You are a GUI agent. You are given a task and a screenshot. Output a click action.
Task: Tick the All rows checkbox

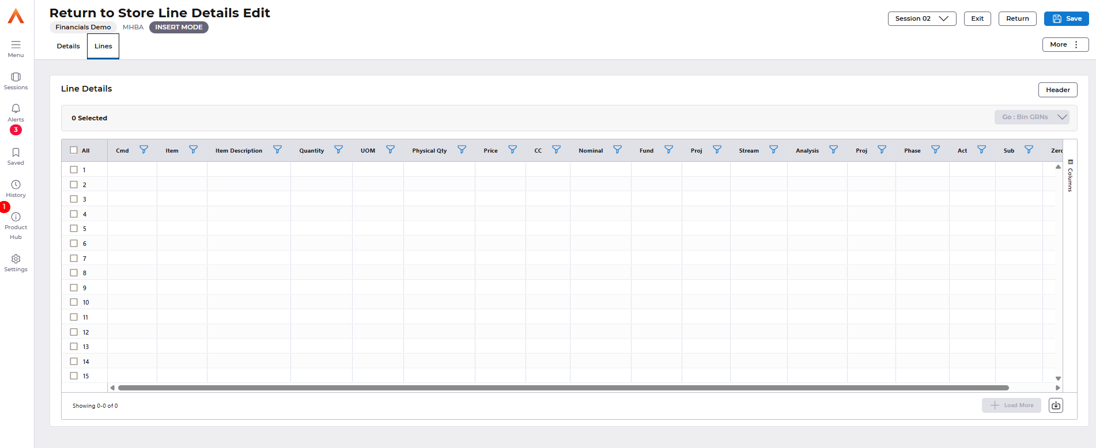[74, 150]
